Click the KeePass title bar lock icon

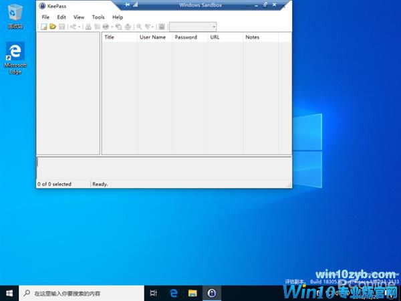tap(42, 6)
